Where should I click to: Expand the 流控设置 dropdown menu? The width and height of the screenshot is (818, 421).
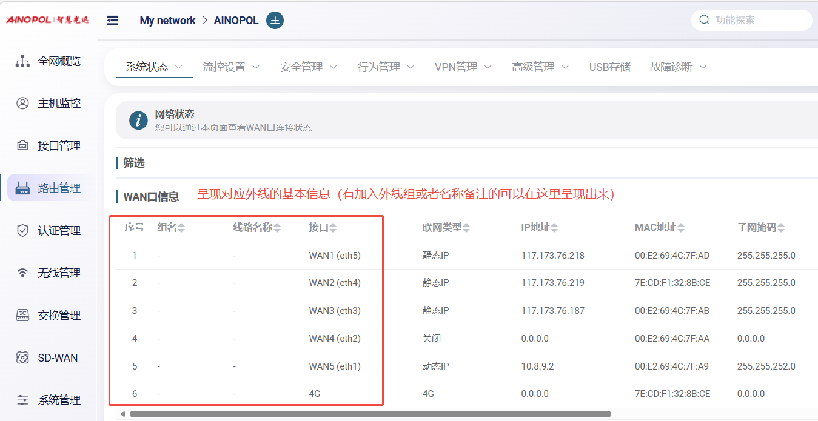tap(231, 67)
